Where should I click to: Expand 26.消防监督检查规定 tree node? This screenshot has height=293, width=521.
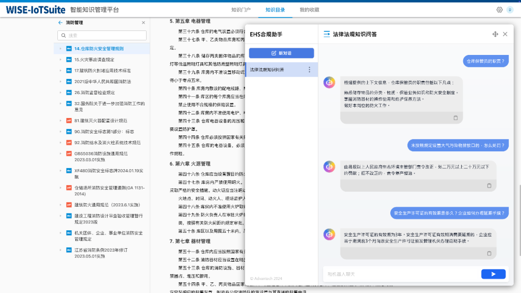60,92
